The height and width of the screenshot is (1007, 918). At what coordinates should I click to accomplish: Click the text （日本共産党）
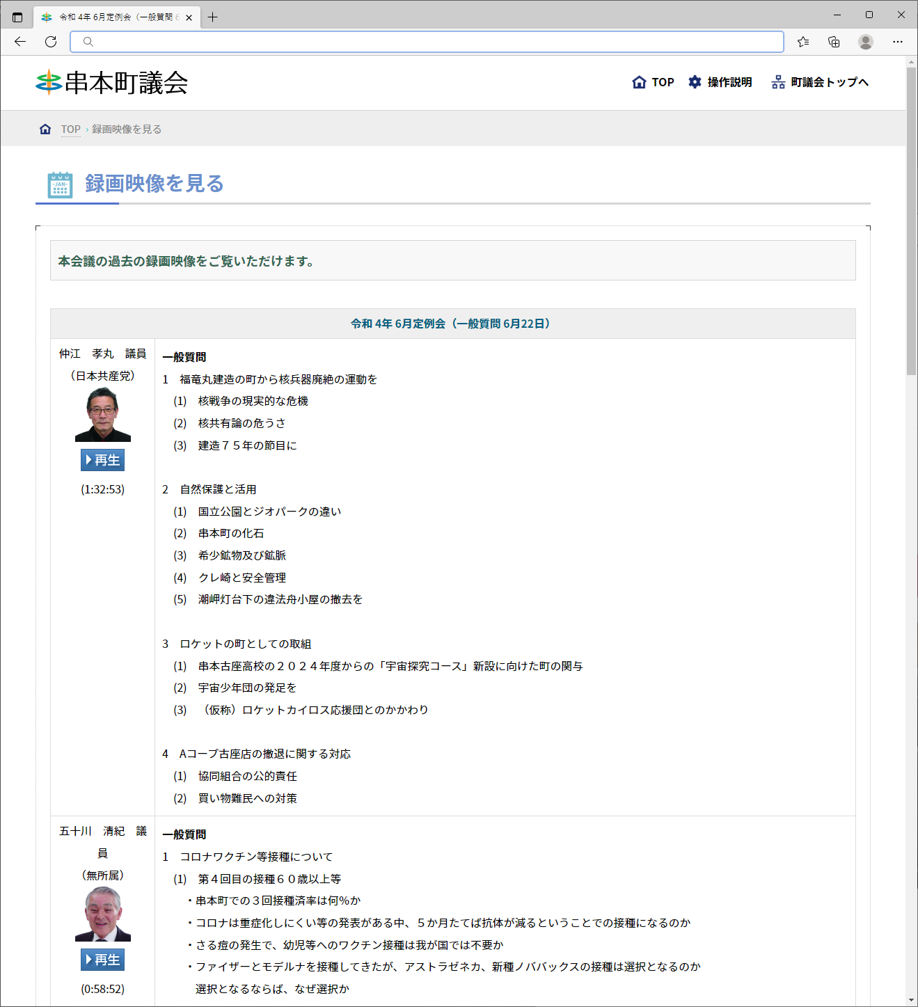click(x=103, y=376)
